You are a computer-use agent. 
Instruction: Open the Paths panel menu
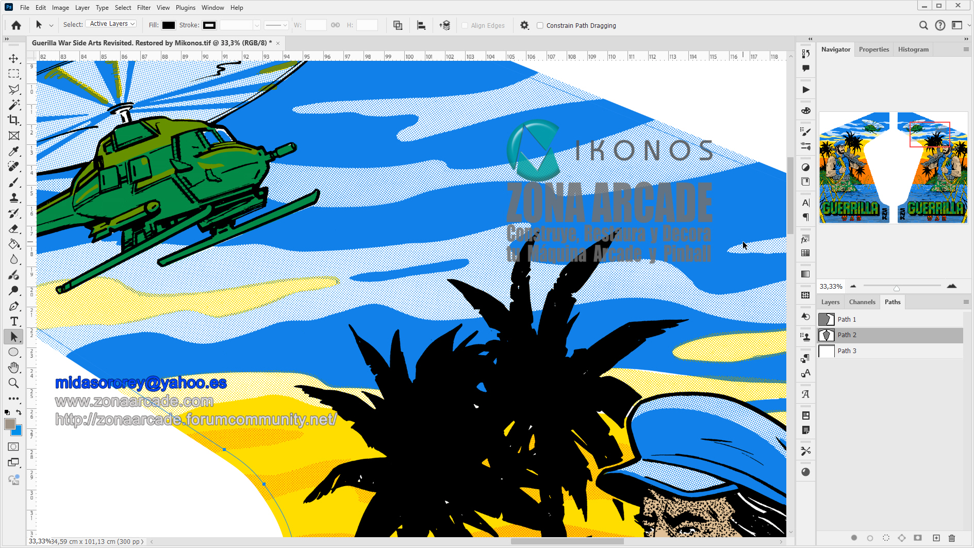(966, 302)
